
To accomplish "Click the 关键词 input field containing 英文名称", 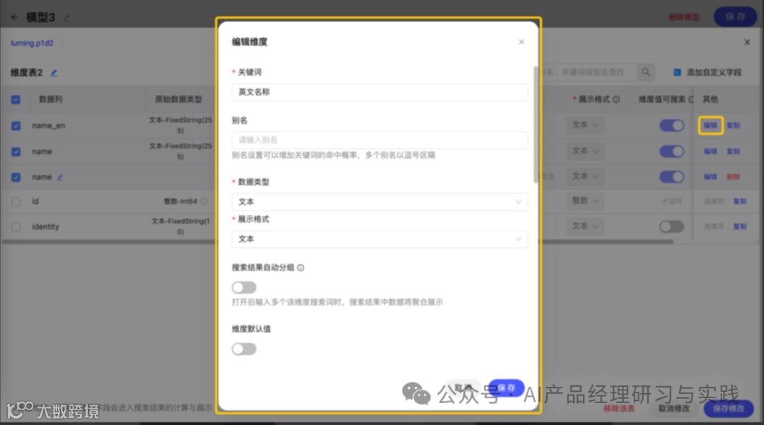I will click(x=380, y=92).
